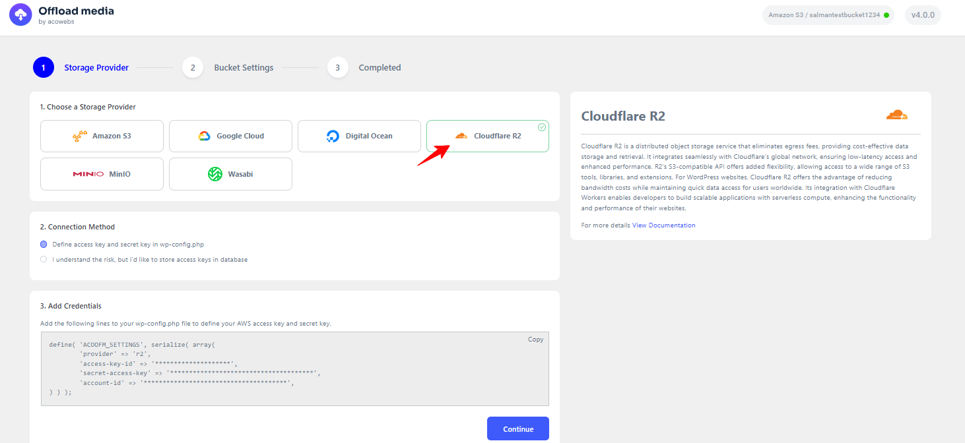Image resolution: width=965 pixels, height=443 pixels.
Task: Select the Amazon S3 provider icon
Action: [80, 136]
